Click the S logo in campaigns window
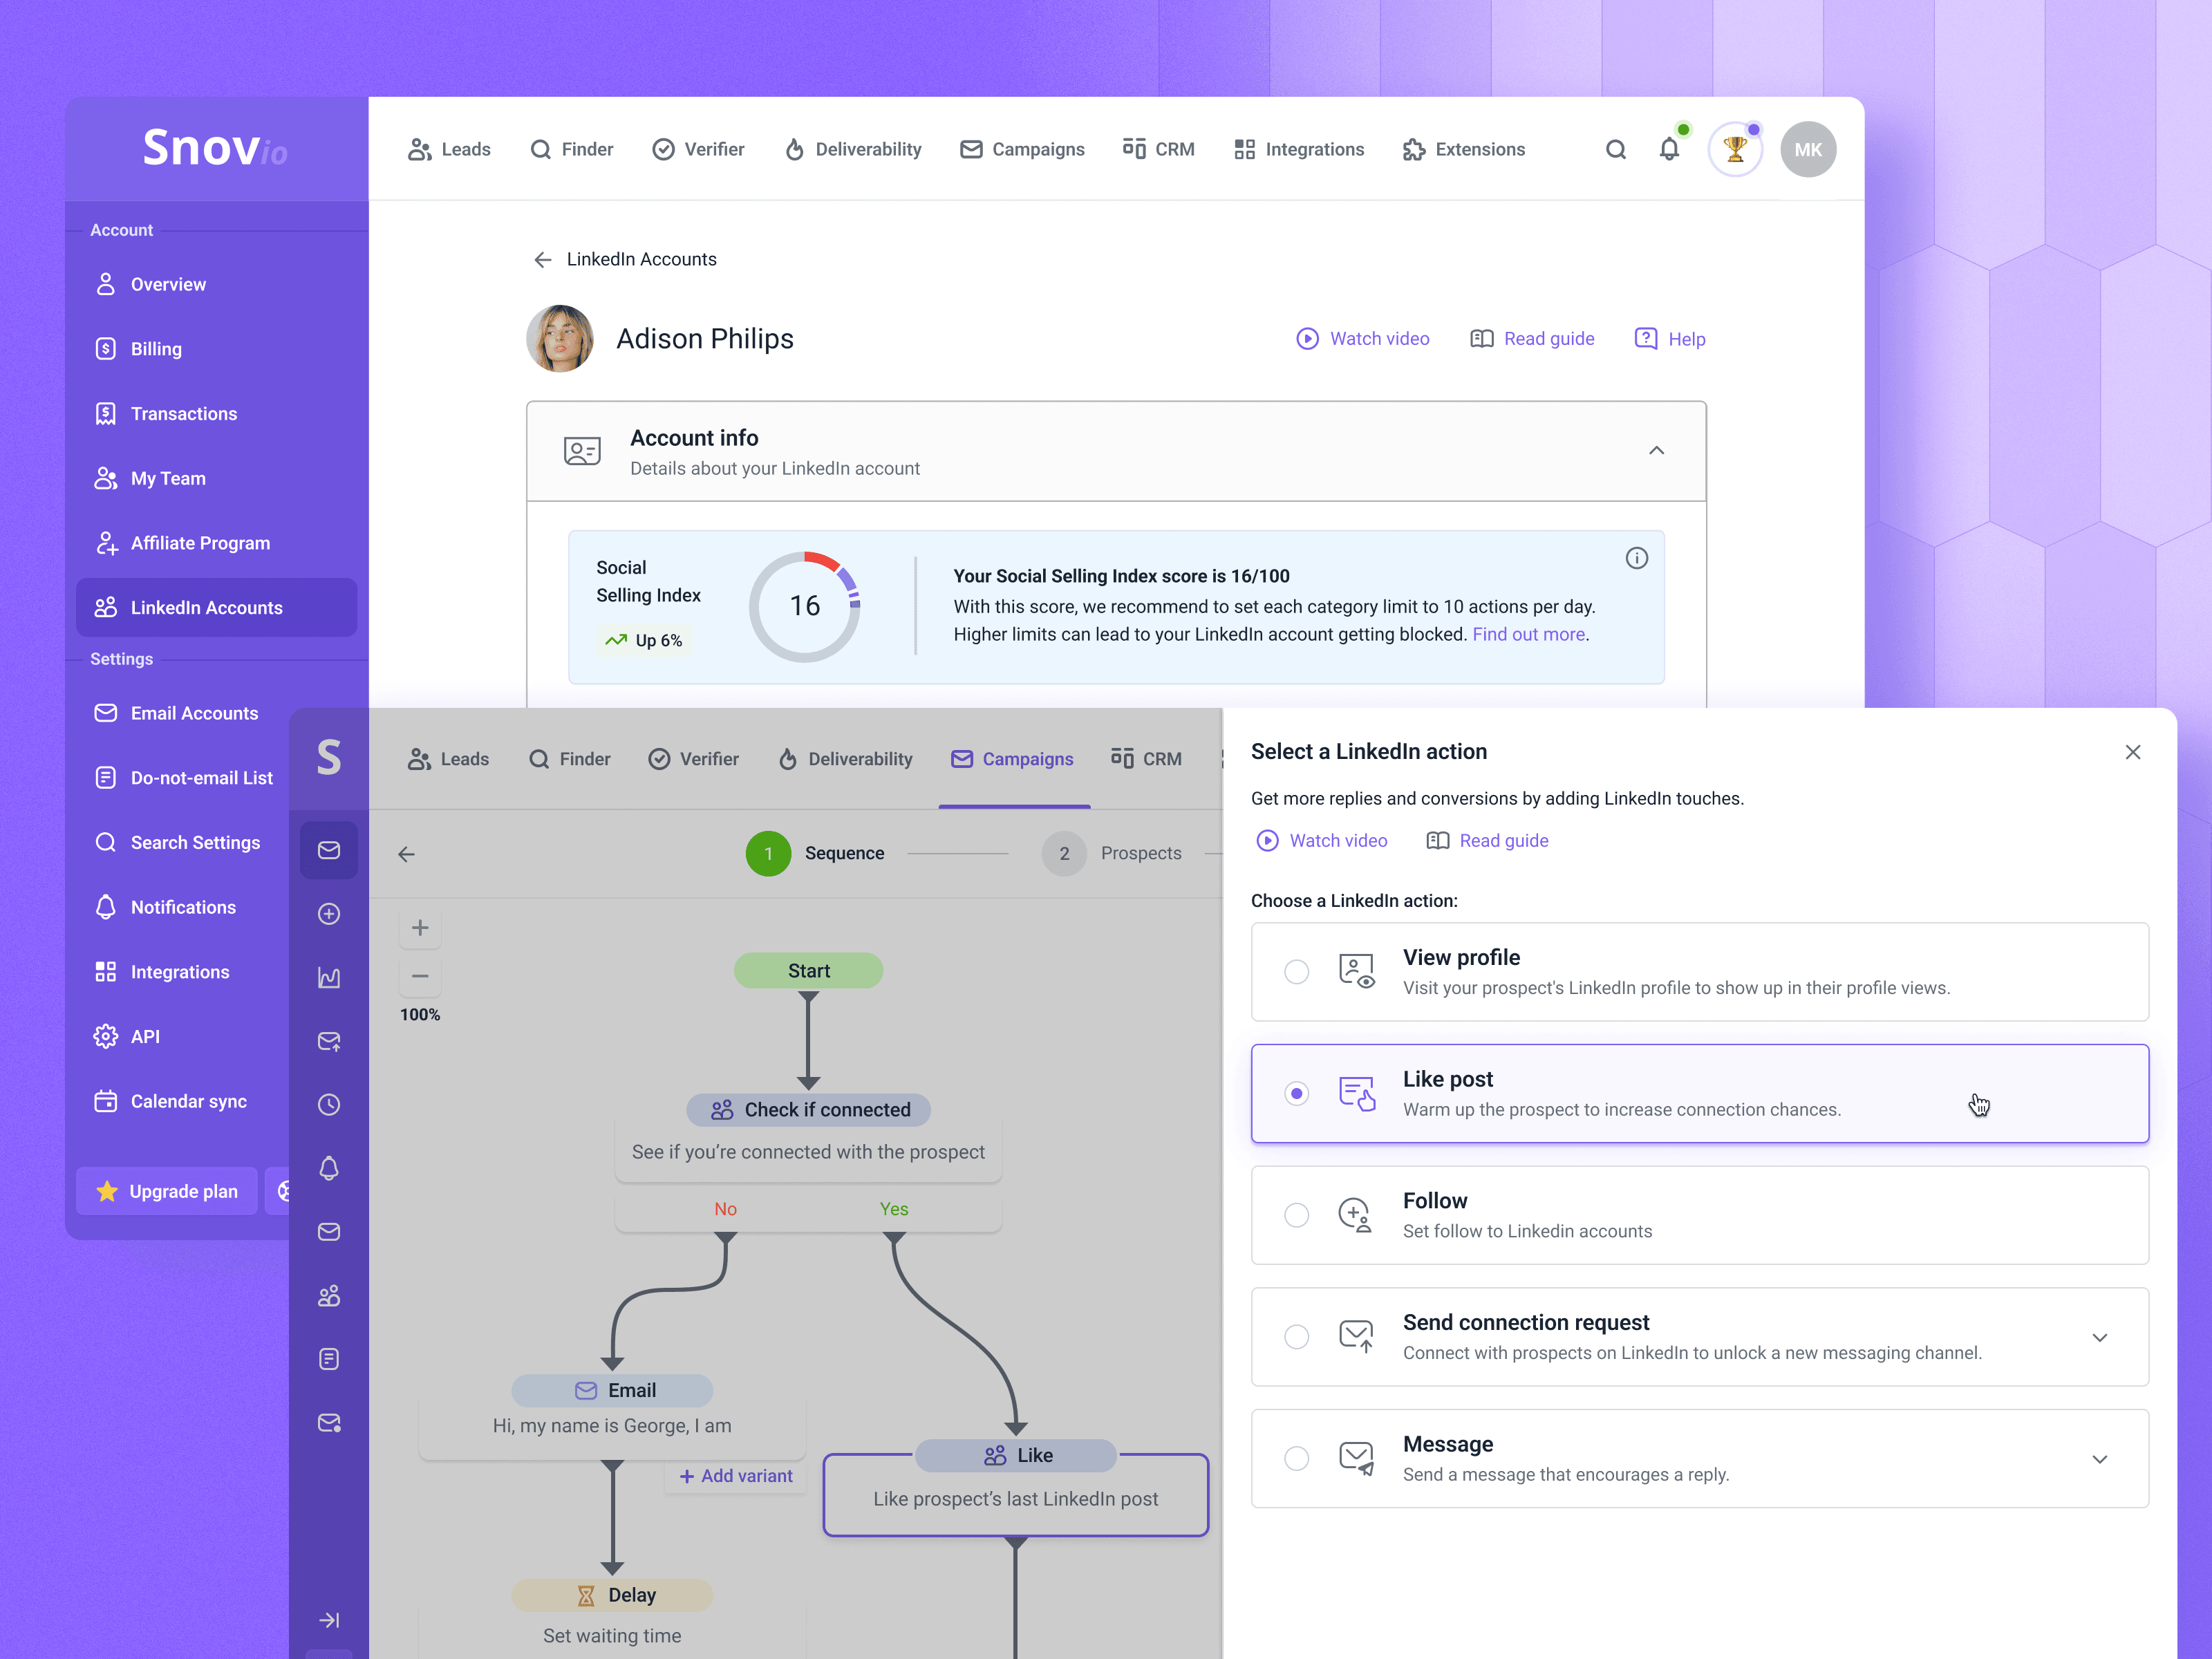Screen dimensions: 2212x1659 click(329, 758)
